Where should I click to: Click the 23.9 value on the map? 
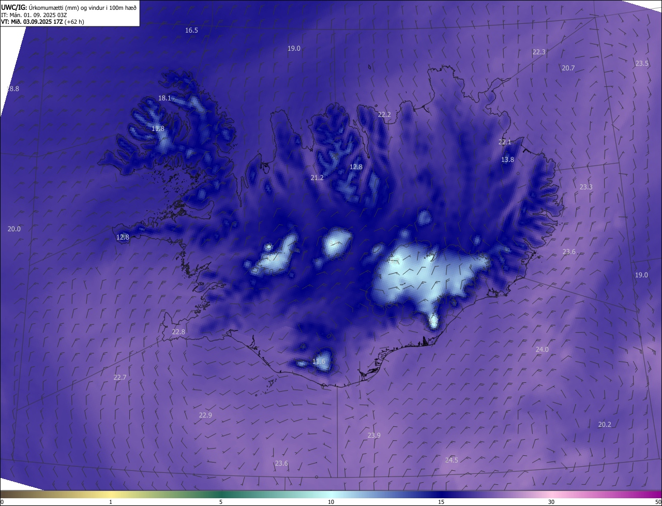tap(374, 436)
